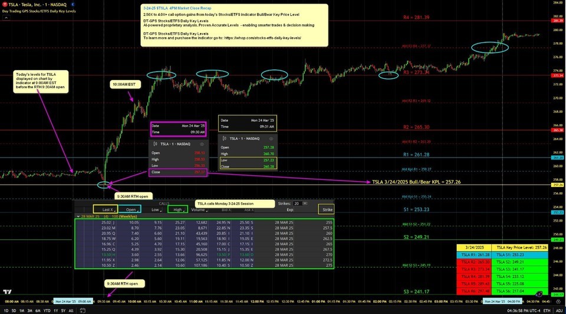Click the 96,625 volume in strike 270 row
The width and height of the screenshot is (566, 314).
(x=201, y=255)
